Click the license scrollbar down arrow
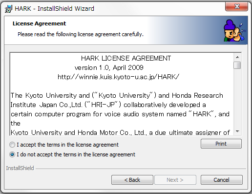The height and width of the screenshot is (194, 252). (x=237, y=131)
